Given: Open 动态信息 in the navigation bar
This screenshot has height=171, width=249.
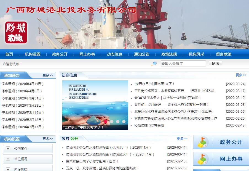Looking at the screenshot, I should (114, 54).
